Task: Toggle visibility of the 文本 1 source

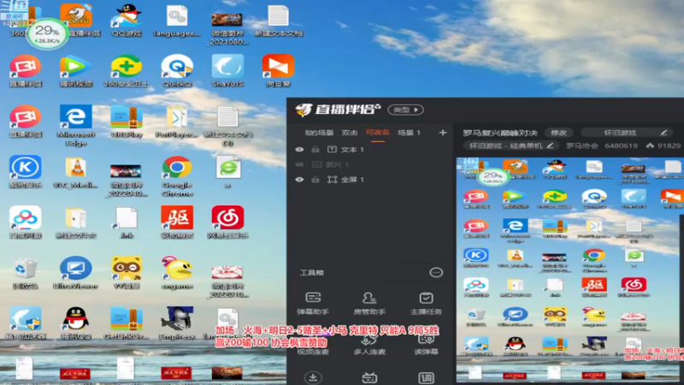Action: tap(299, 149)
